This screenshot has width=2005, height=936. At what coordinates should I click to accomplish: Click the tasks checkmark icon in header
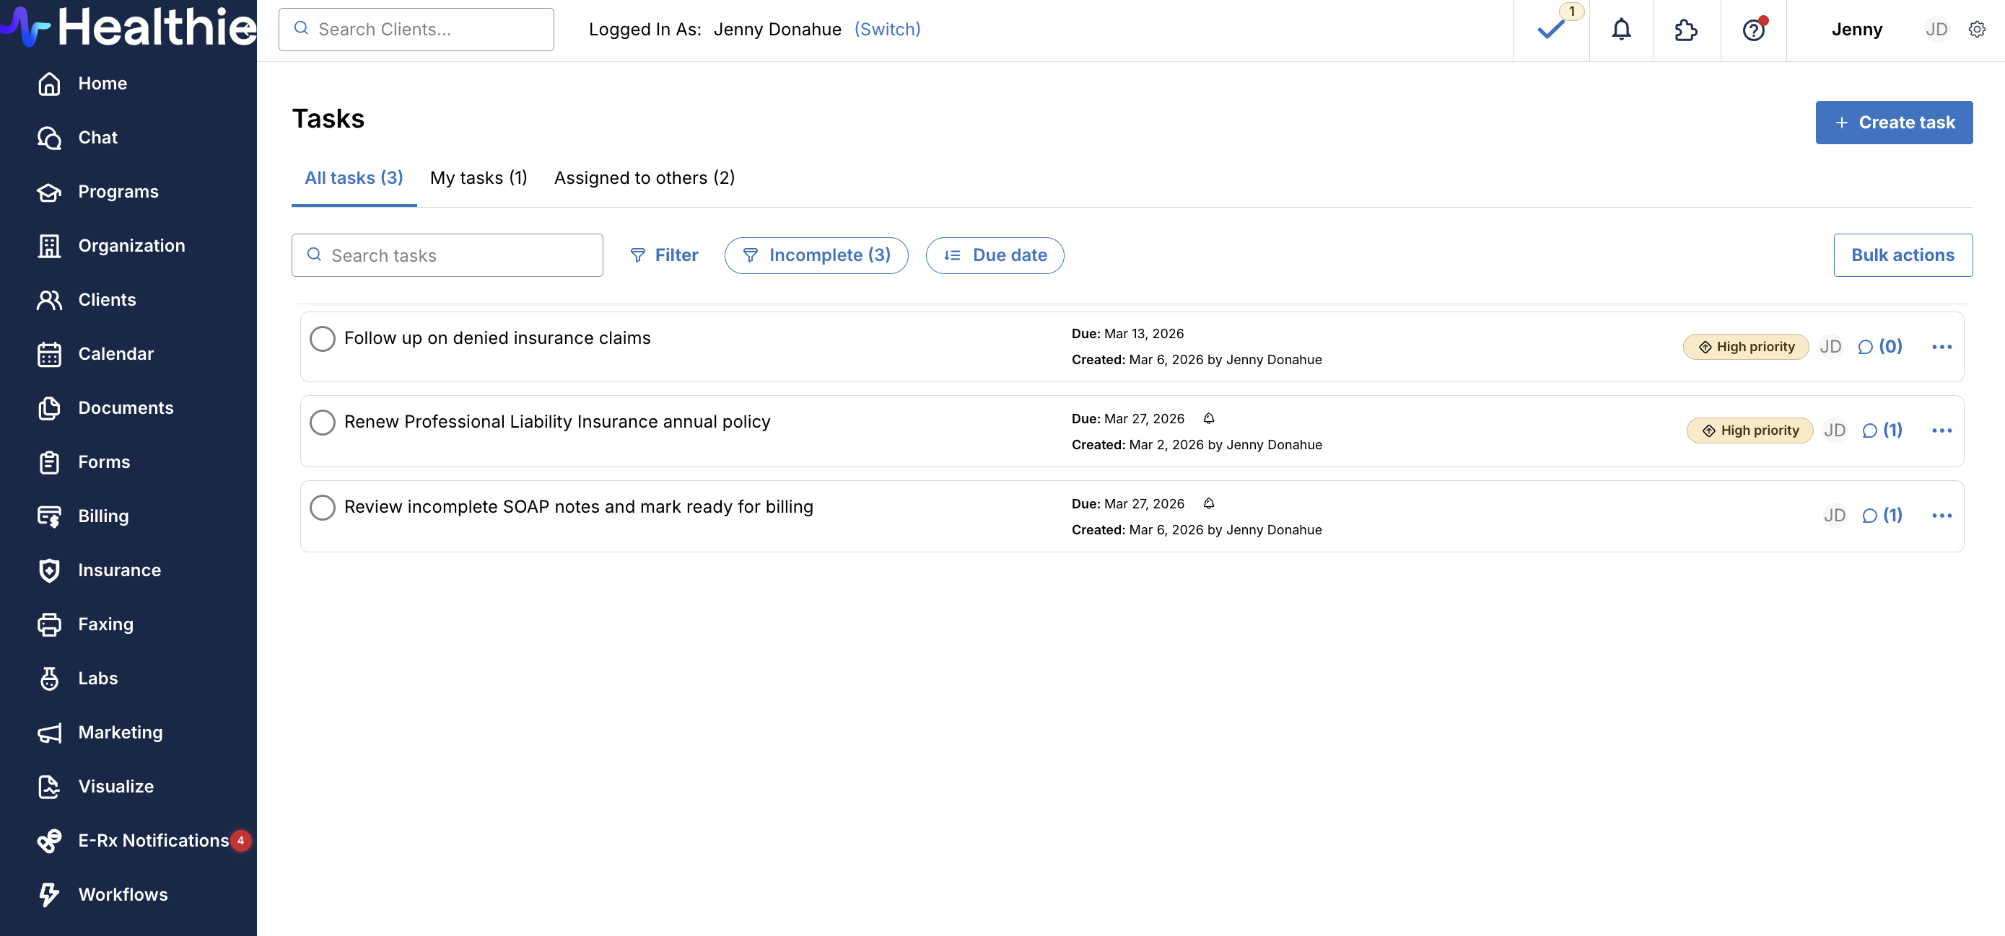(x=1550, y=30)
